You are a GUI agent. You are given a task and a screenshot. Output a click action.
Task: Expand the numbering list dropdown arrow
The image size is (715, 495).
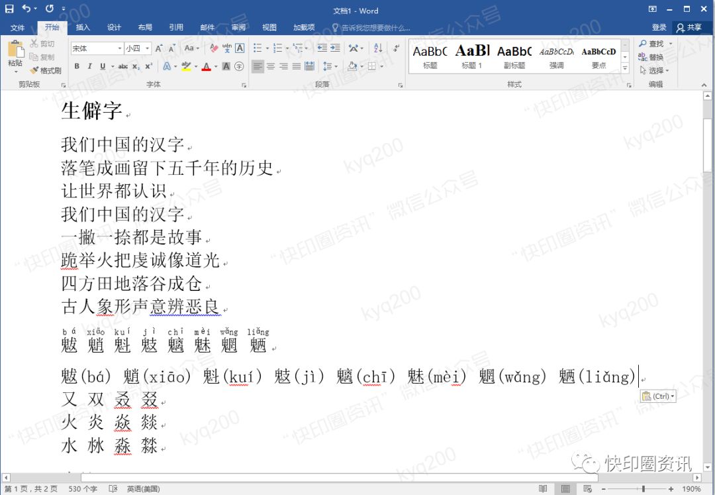pos(287,48)
